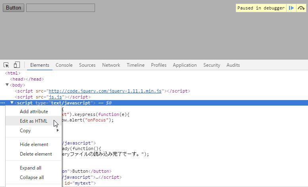Select the Button</button> element row
308x187 pixels.
pos(87,171)
